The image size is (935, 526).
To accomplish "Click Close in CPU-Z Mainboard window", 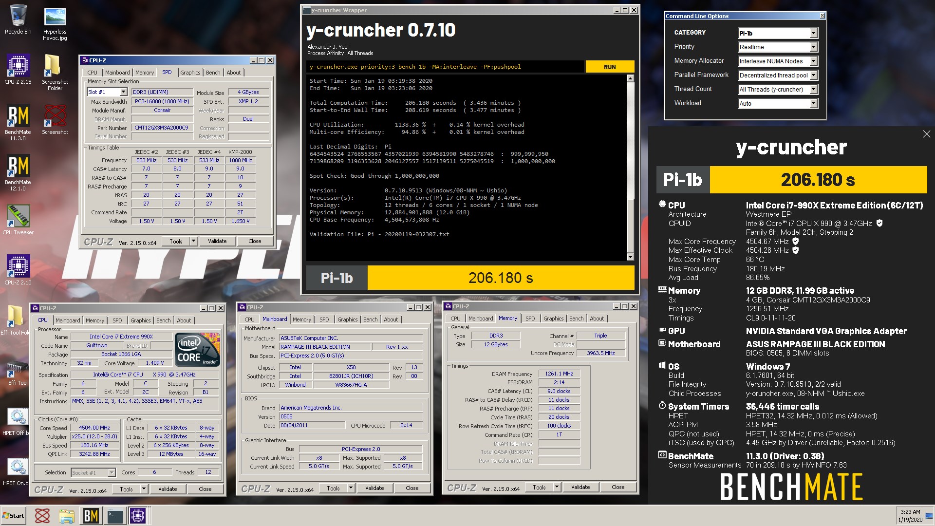I will pos(412,488).
